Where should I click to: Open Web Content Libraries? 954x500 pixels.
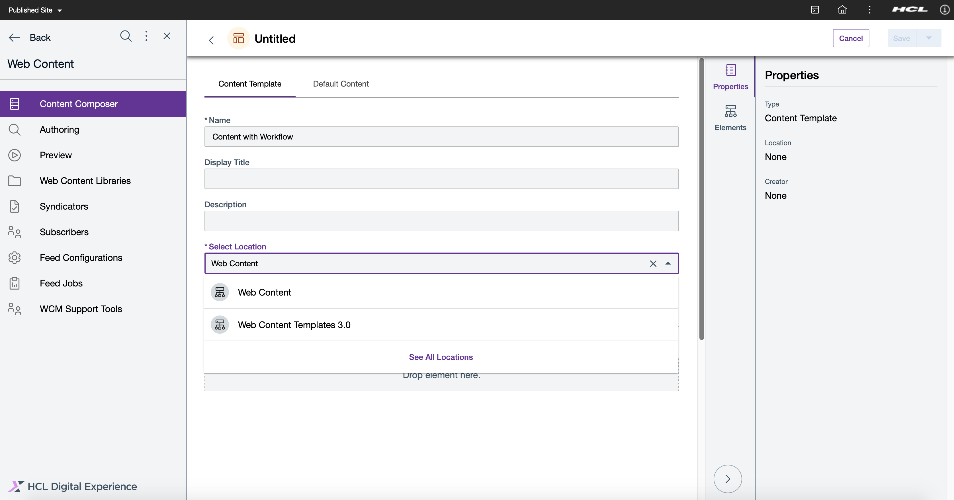point(93,181)
